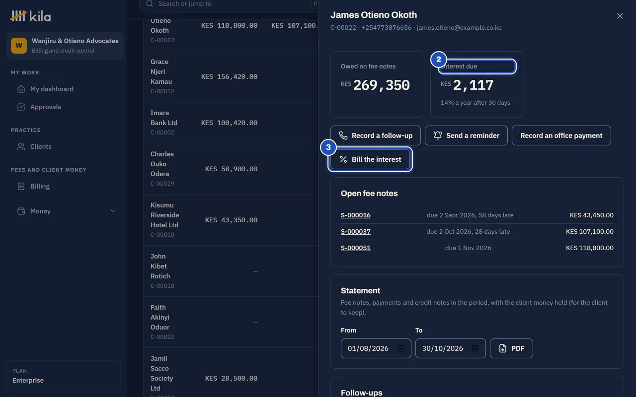This screenshot has height=397, width=636.
Task: Select the Grace Njeri Kamau client row
Action: 231,76
